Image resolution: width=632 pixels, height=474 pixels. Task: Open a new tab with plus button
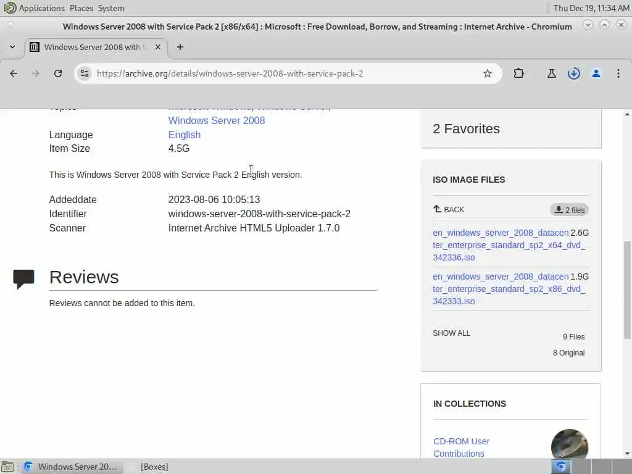[180, 47]
